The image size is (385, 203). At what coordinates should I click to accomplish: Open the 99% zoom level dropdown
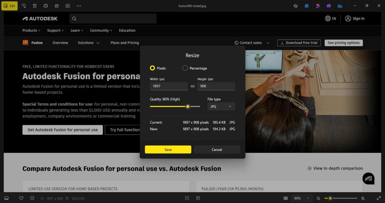pyautogui.click(x=302, y=198)
